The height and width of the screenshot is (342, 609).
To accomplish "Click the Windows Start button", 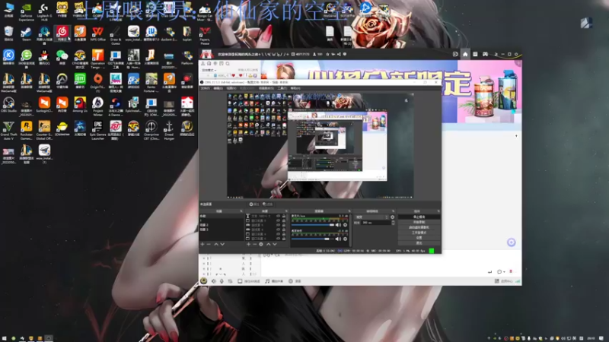I will (5, 338).
